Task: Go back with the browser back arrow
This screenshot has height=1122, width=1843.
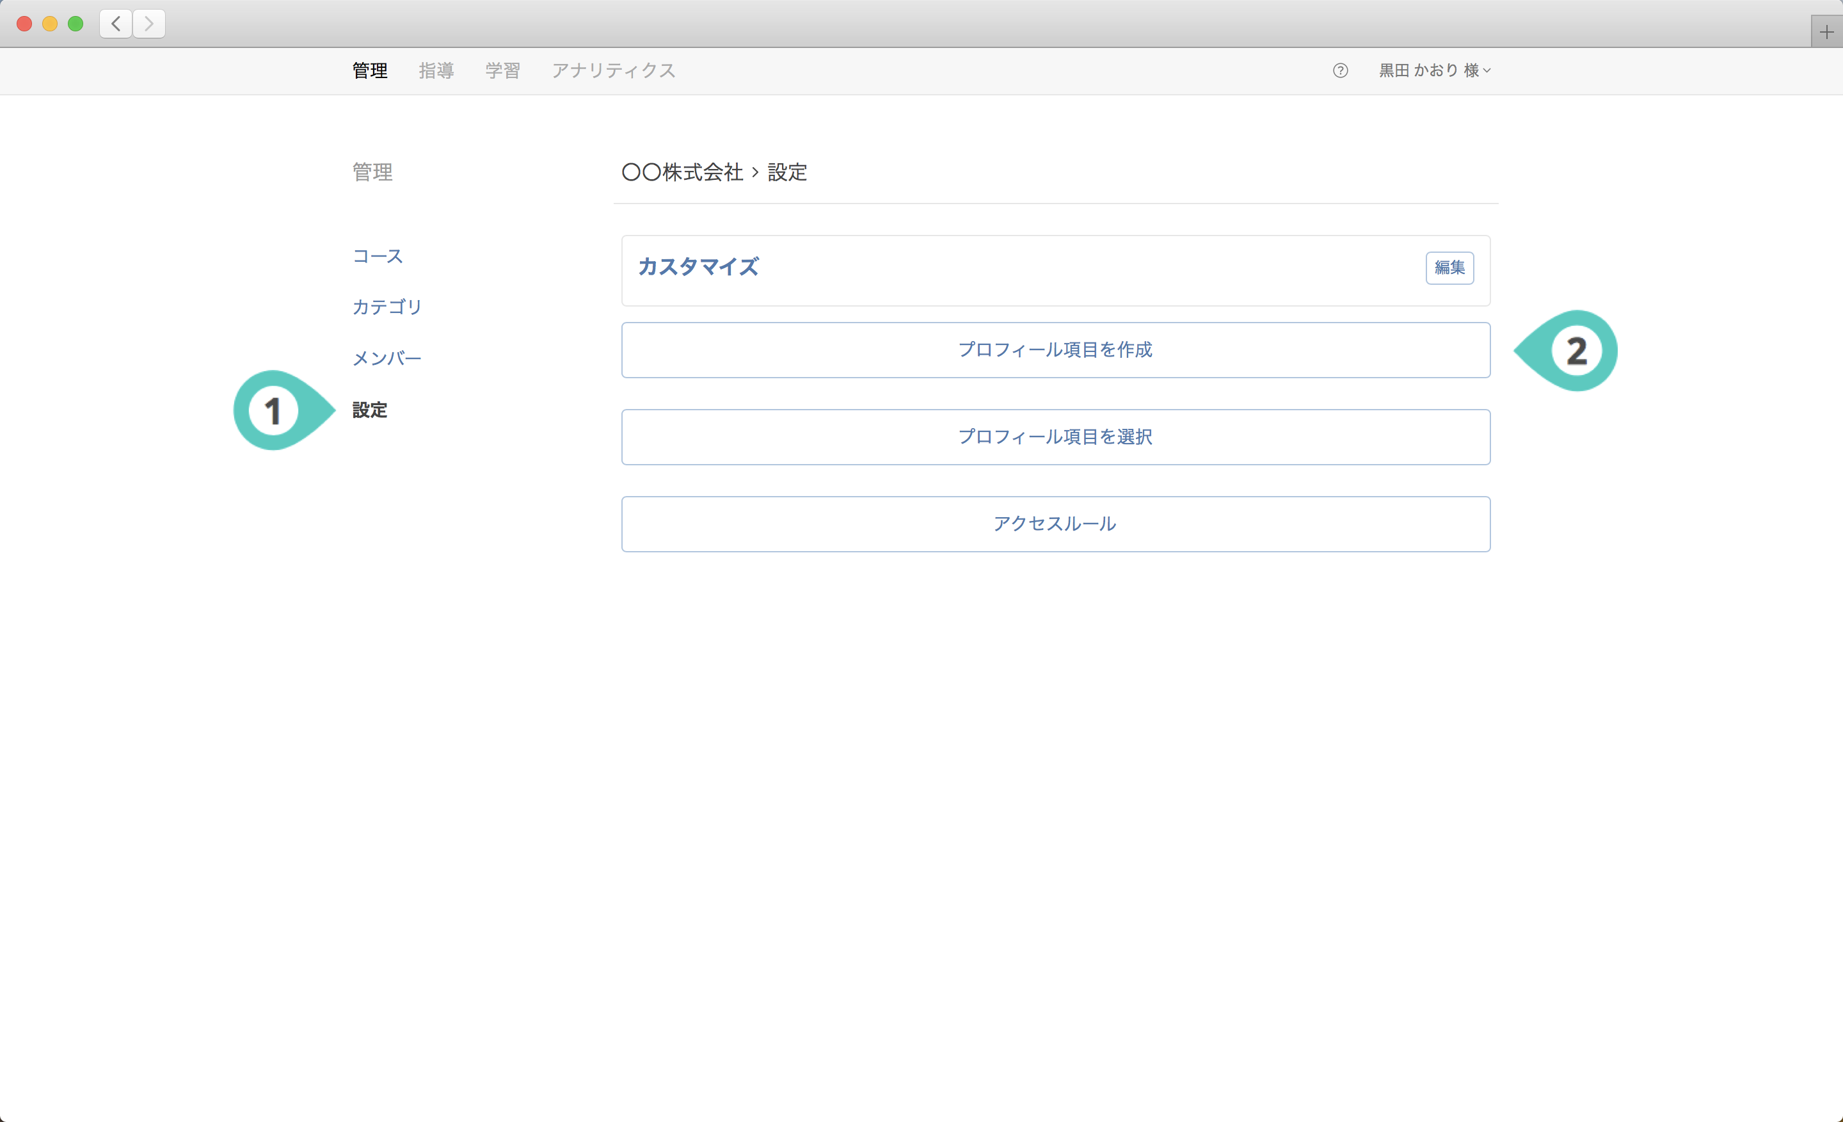Action: point(116,24)
